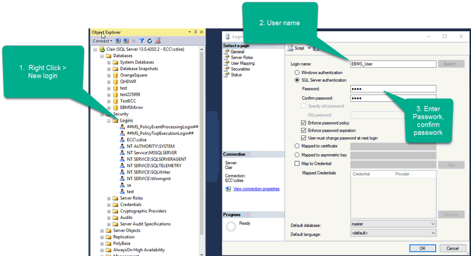Toggle Enforce password expiration checkbox
Screen dimensions: 471x256
[x=303, y=130]
